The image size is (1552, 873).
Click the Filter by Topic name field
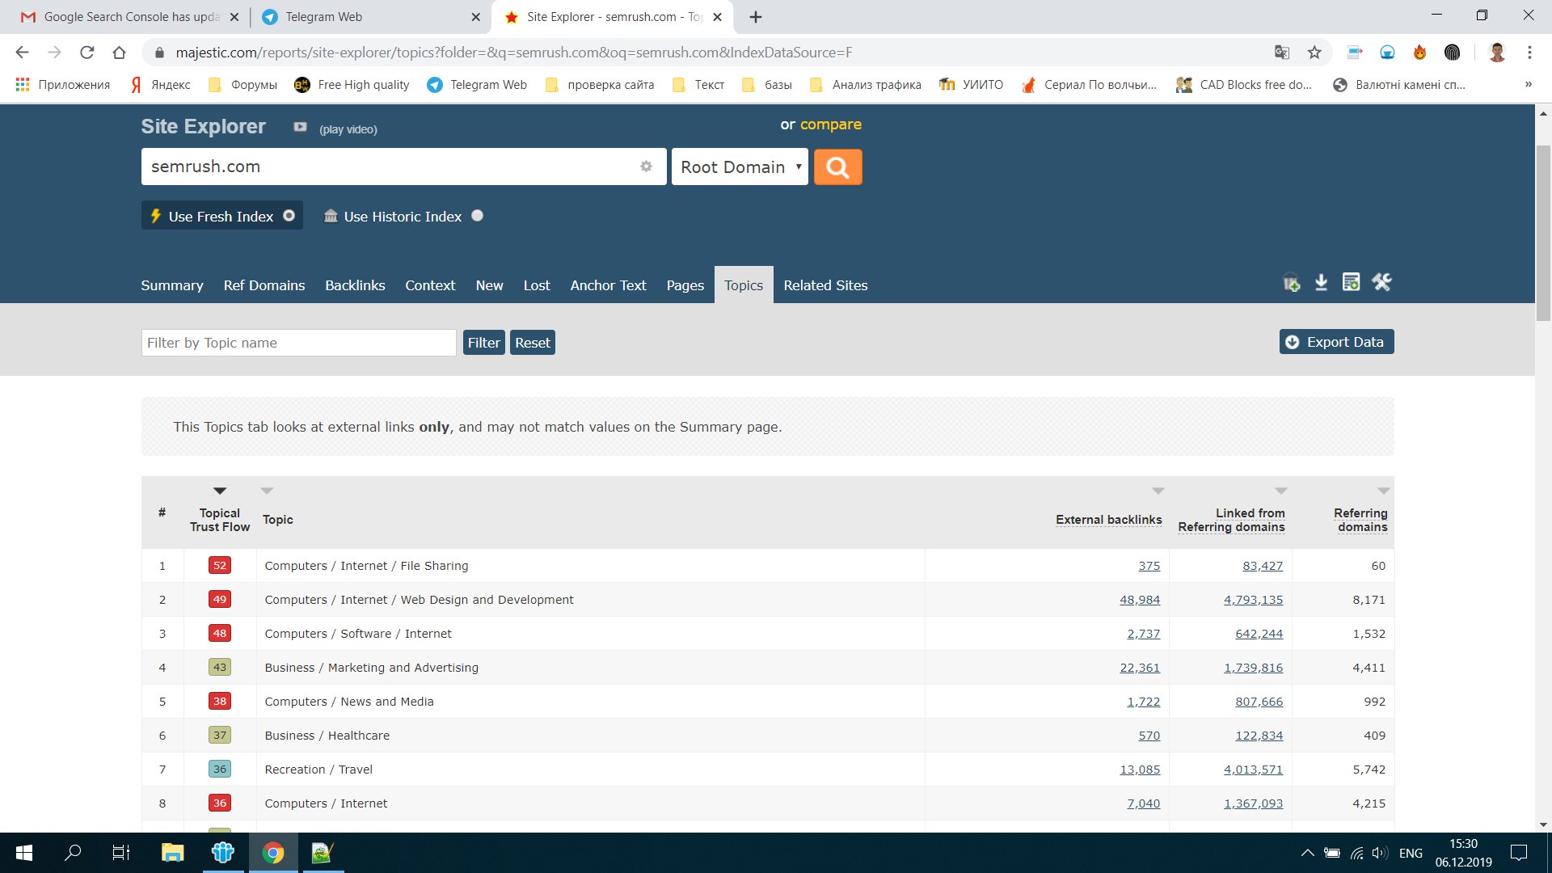[299, 343]
